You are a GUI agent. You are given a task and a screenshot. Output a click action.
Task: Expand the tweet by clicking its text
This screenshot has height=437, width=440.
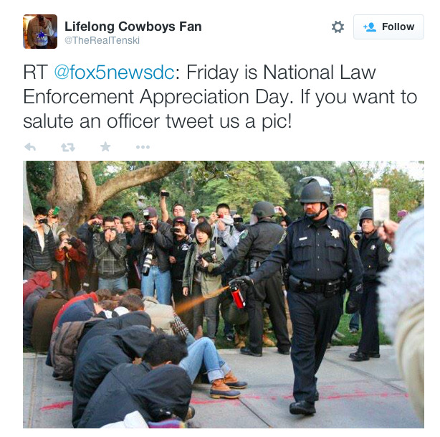click(x=220, y=97)
